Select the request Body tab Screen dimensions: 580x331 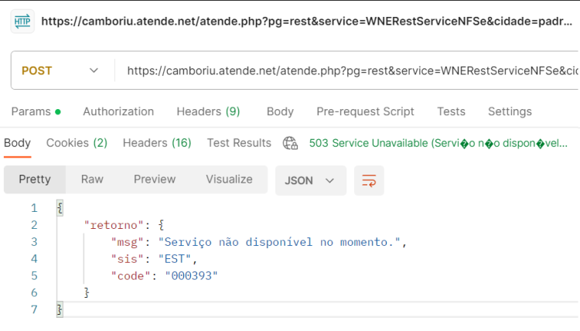280,111
